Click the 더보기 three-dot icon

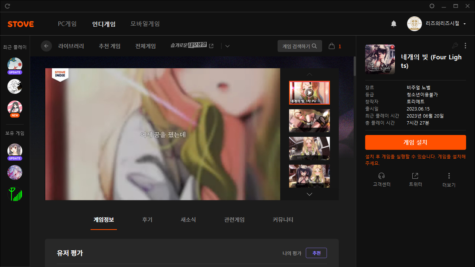[x=449, y=176]
